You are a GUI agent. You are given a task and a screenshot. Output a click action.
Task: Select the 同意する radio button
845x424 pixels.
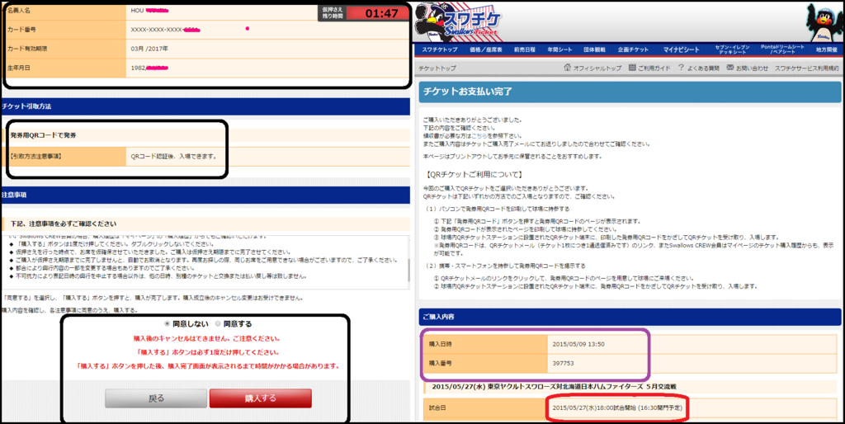pos(218,324)
